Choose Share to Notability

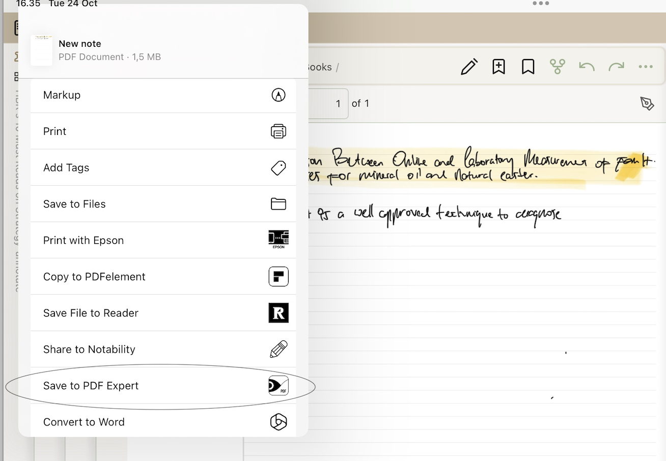point(89,350)
